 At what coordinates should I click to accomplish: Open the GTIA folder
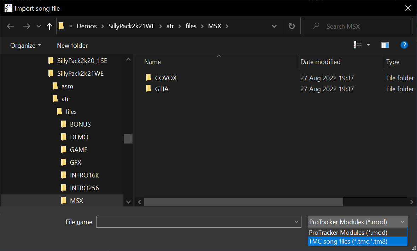pyautogui.click(x=161, y=89)
